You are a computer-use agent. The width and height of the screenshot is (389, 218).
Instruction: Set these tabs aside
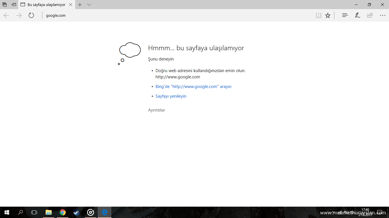[x=14, y=5]
